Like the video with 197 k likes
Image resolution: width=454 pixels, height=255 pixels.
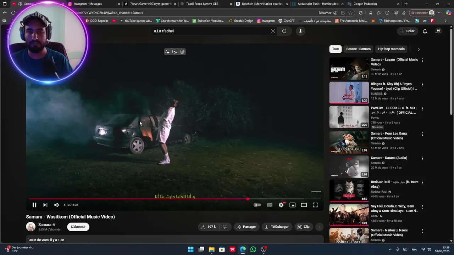tap(208, 227)
